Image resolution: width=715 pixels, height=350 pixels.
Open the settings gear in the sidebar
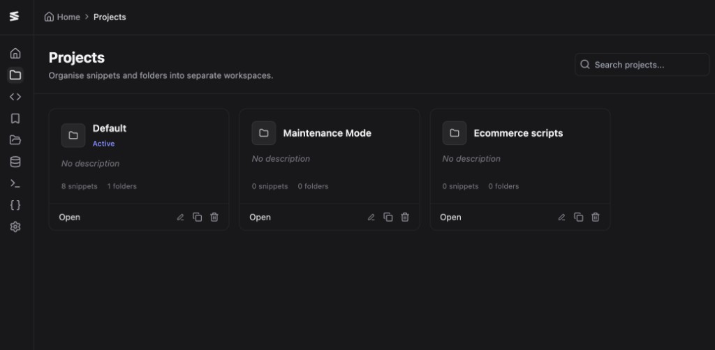tap(15, 227)
